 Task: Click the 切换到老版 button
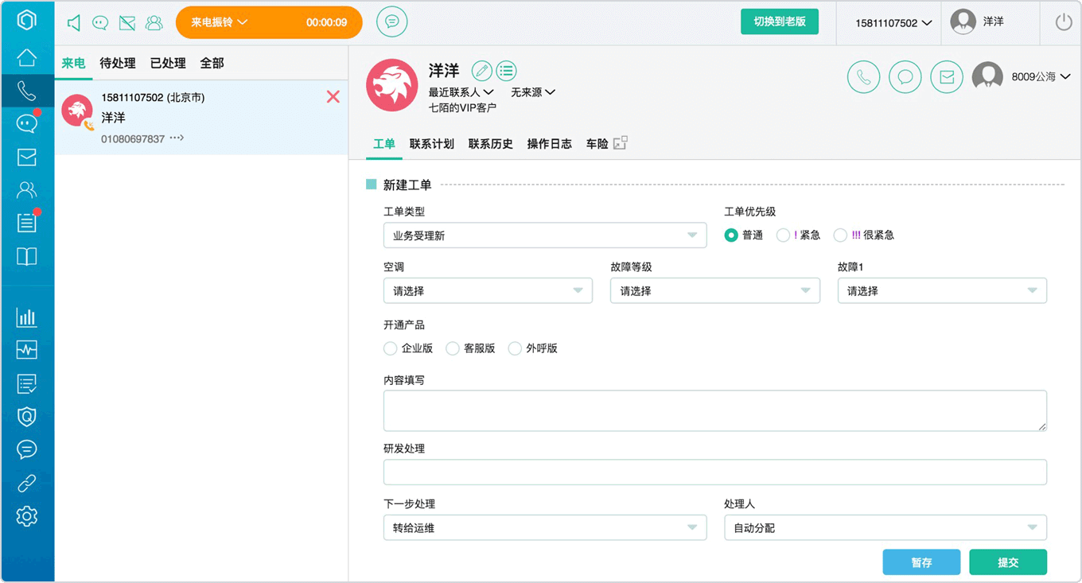780,21
